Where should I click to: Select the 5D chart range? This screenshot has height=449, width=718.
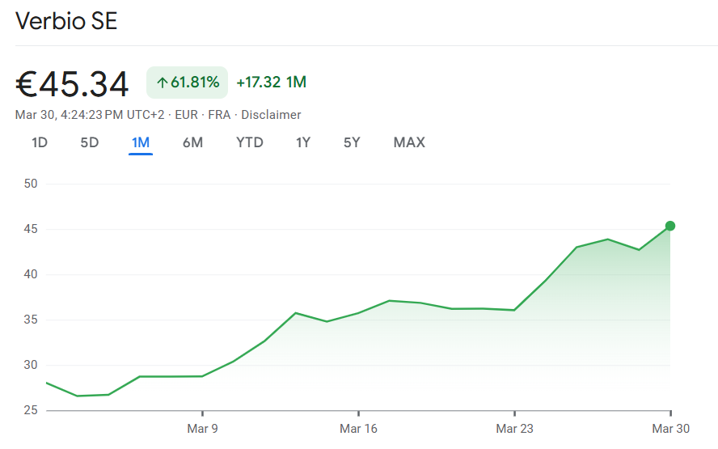[x=89, y=143]
